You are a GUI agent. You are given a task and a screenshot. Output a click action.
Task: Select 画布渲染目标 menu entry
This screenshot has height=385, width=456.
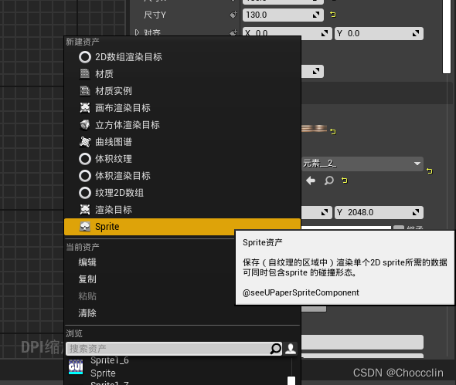point(182,108)
